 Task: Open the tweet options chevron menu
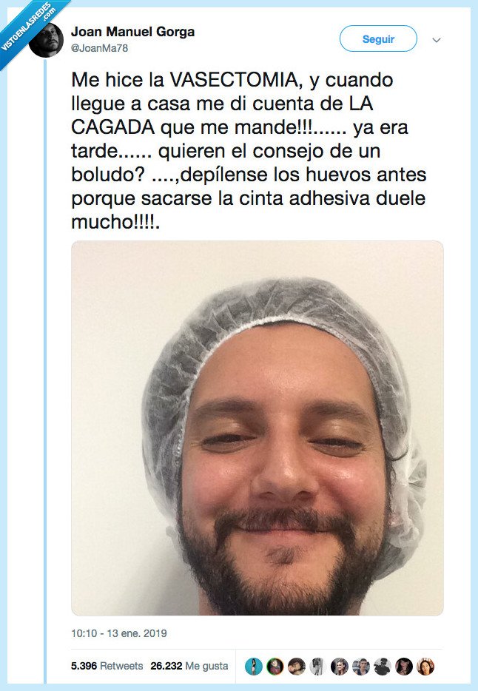pos(437,40)
